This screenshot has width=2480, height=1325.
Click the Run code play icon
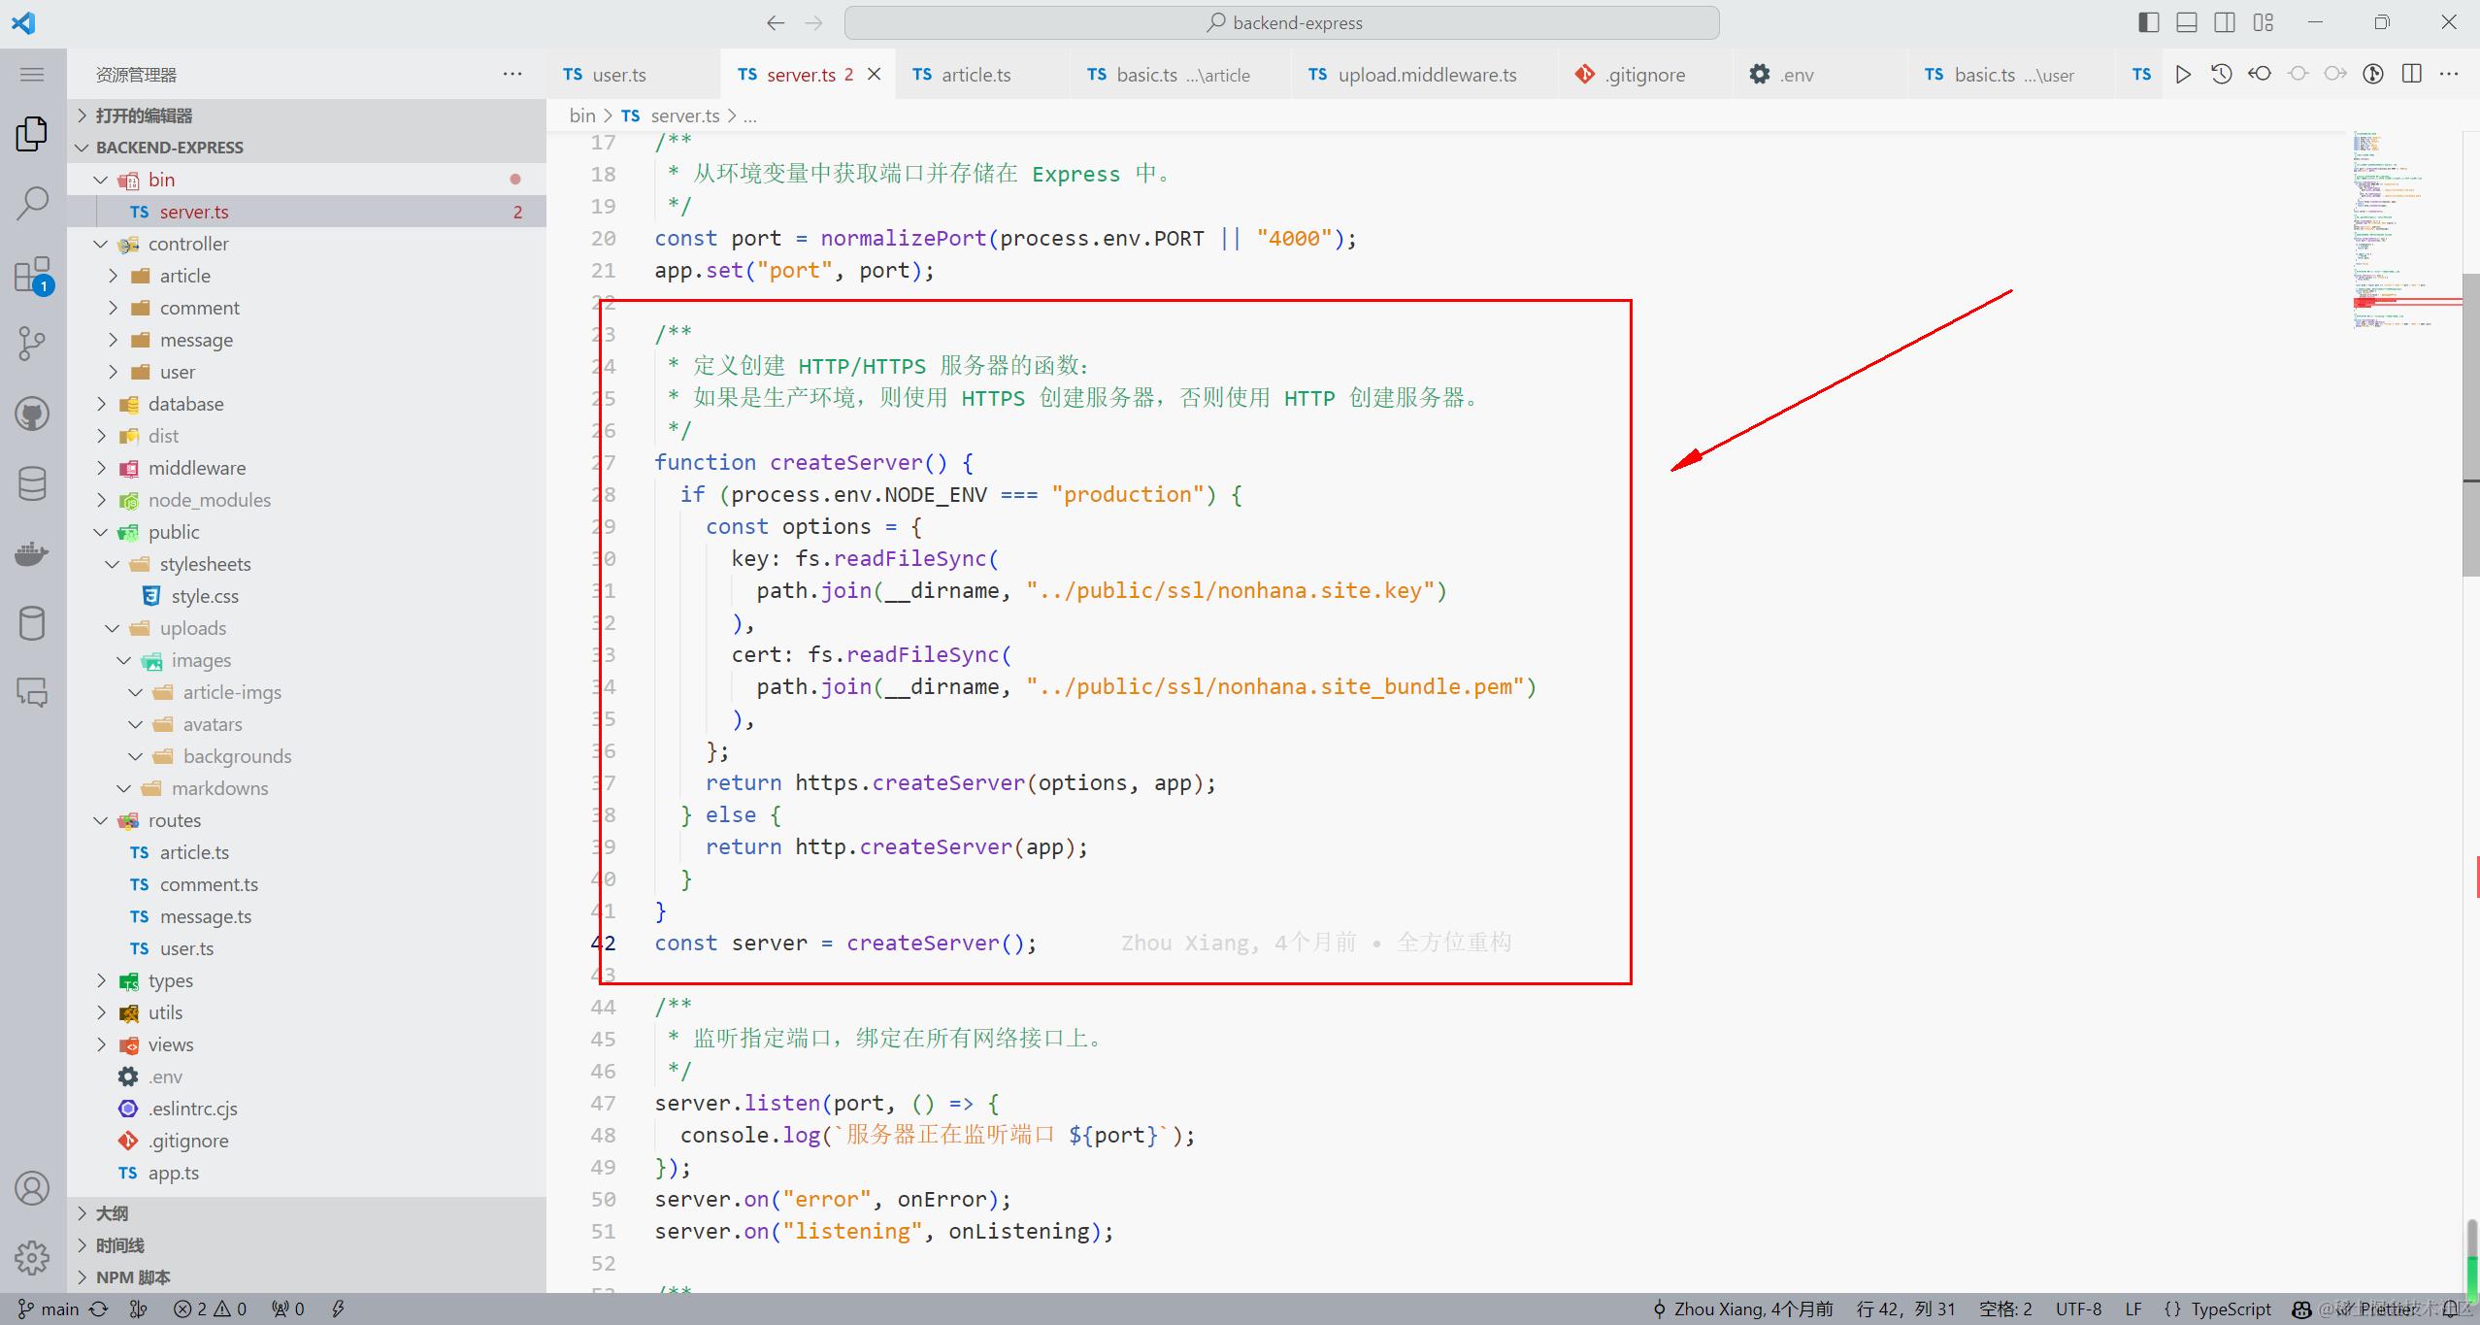[2183, 75]
